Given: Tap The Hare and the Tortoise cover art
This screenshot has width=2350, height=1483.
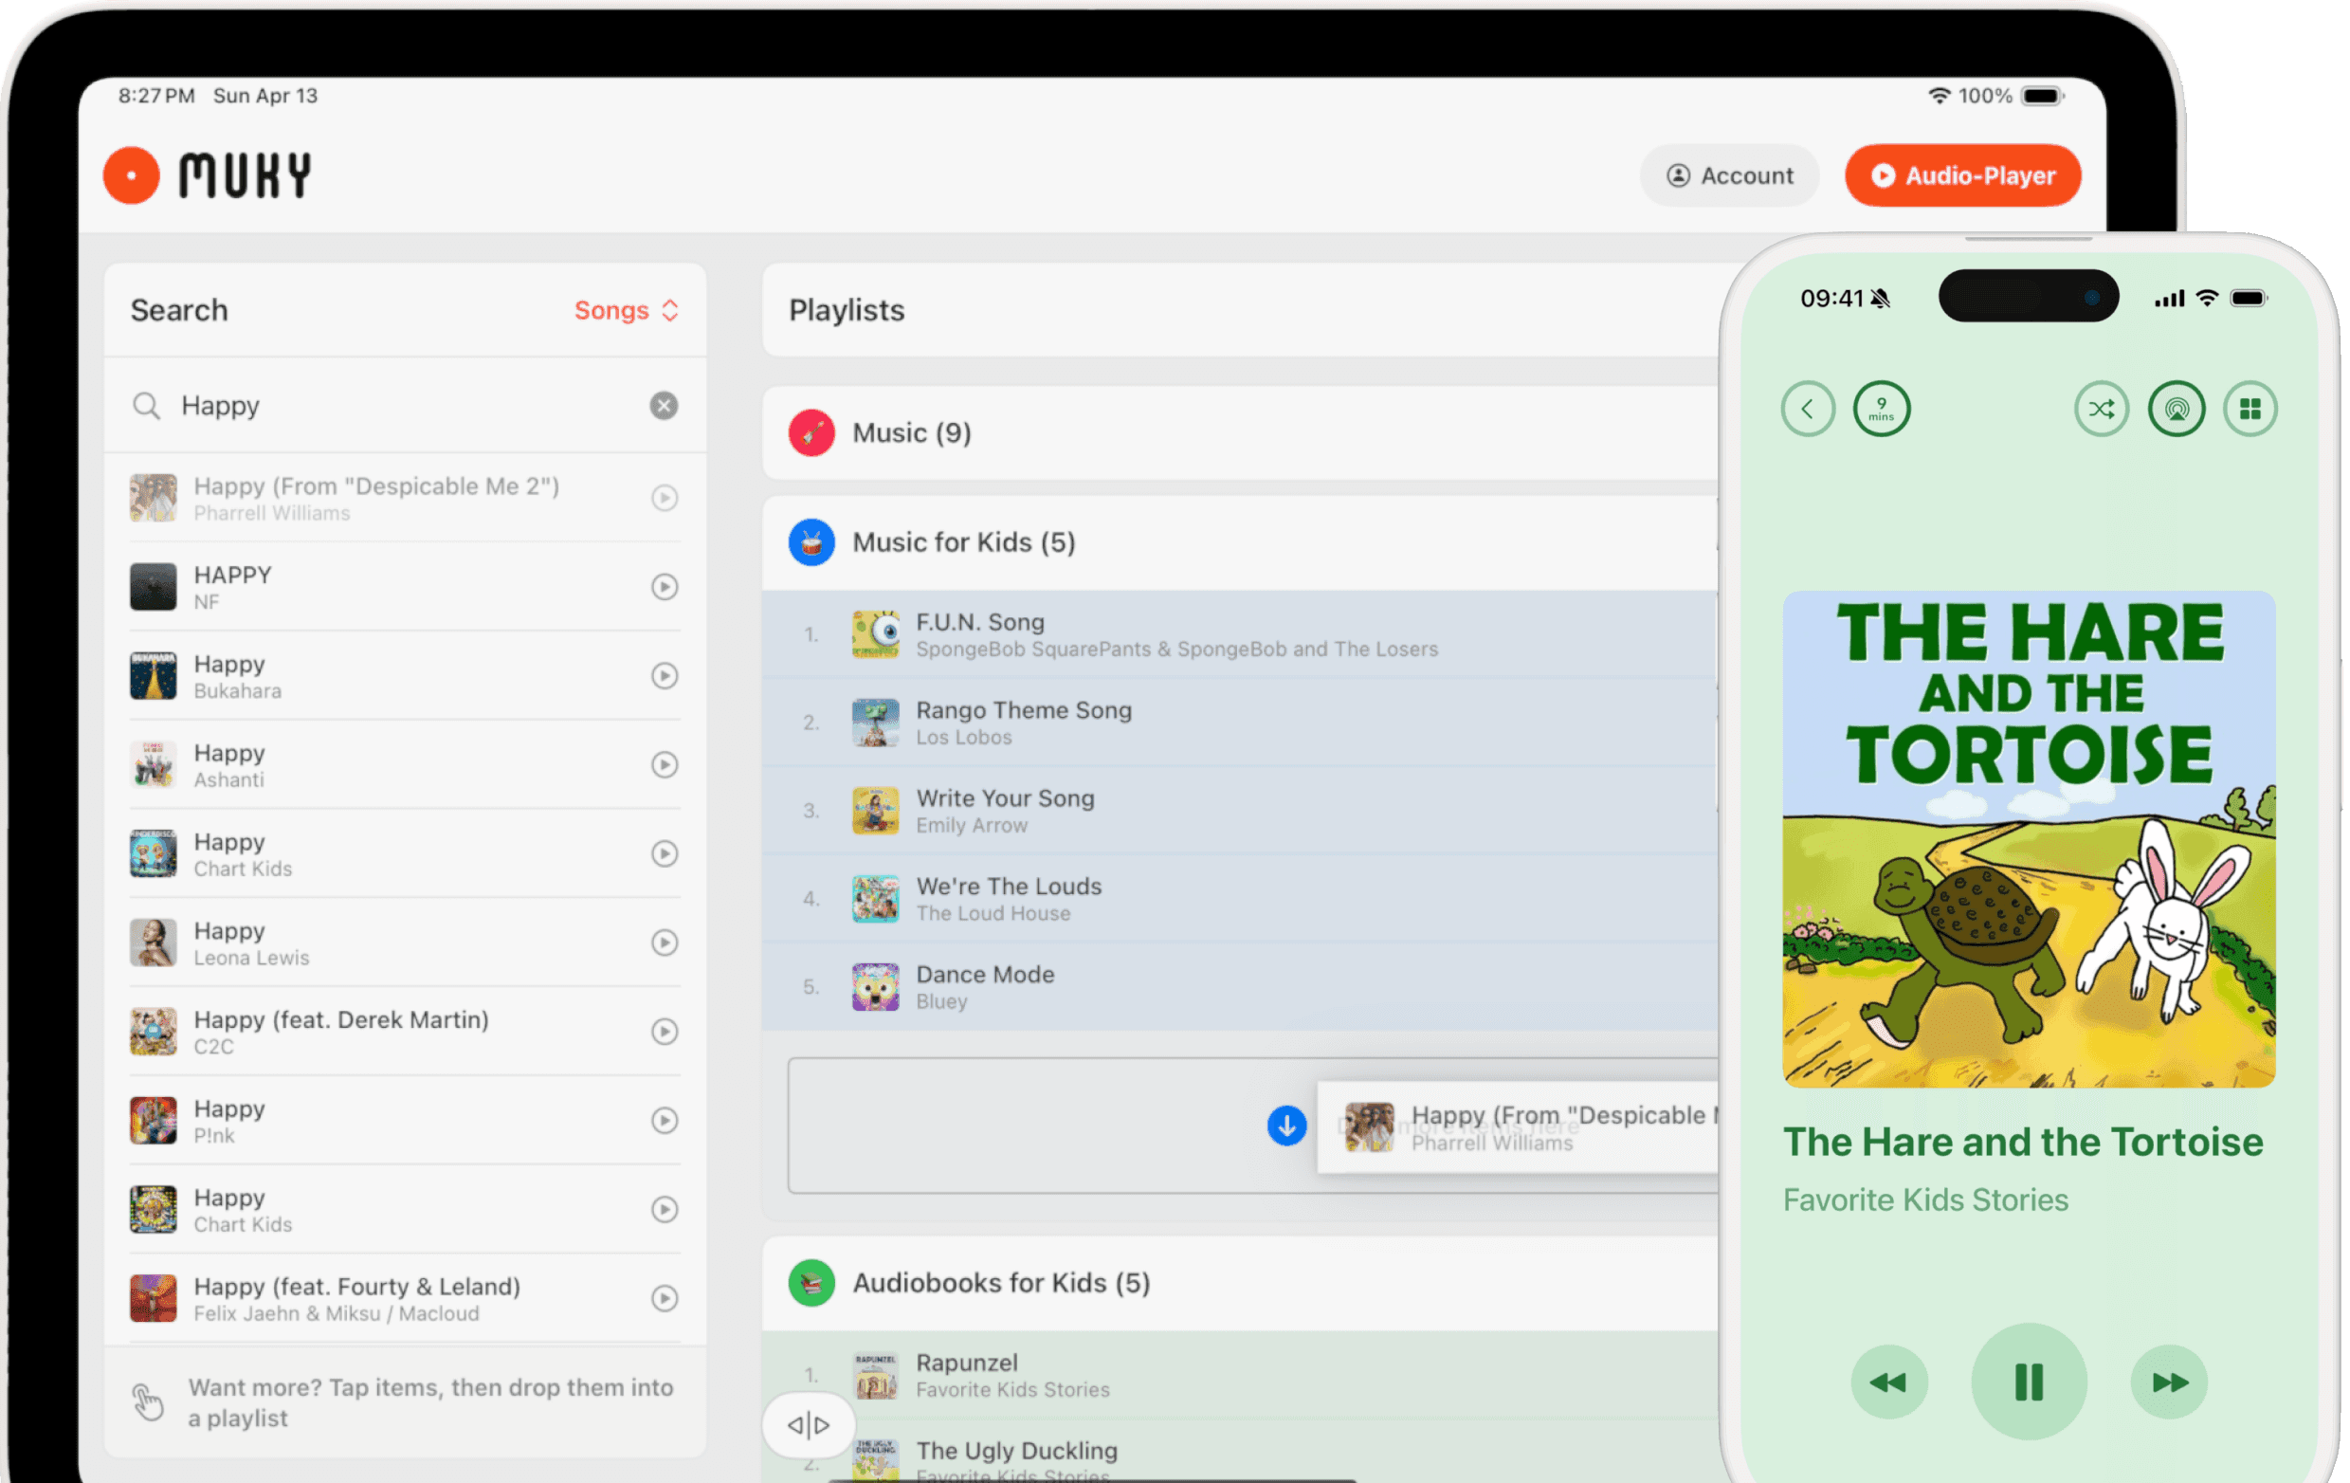Looking at the screenshot, I should coord(2029,839).
